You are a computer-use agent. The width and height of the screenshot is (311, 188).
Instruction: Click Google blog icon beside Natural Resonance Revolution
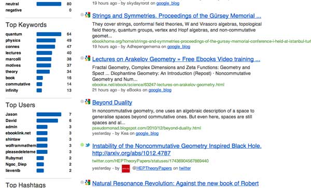point(88,182)
